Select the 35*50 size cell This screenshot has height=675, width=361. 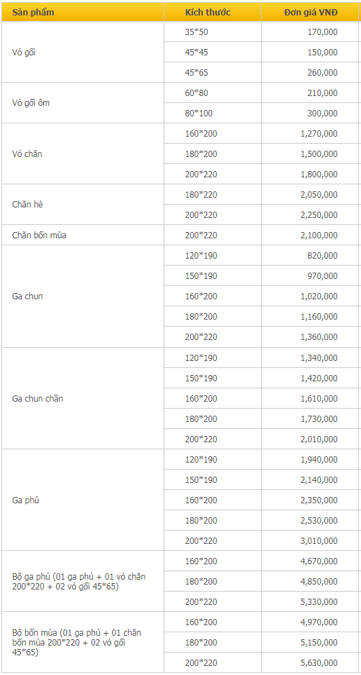tap(212, 32)
